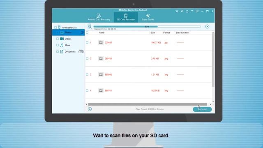Sort by the Name column header
Screen dimensions: 263x148
click(102, 33)
